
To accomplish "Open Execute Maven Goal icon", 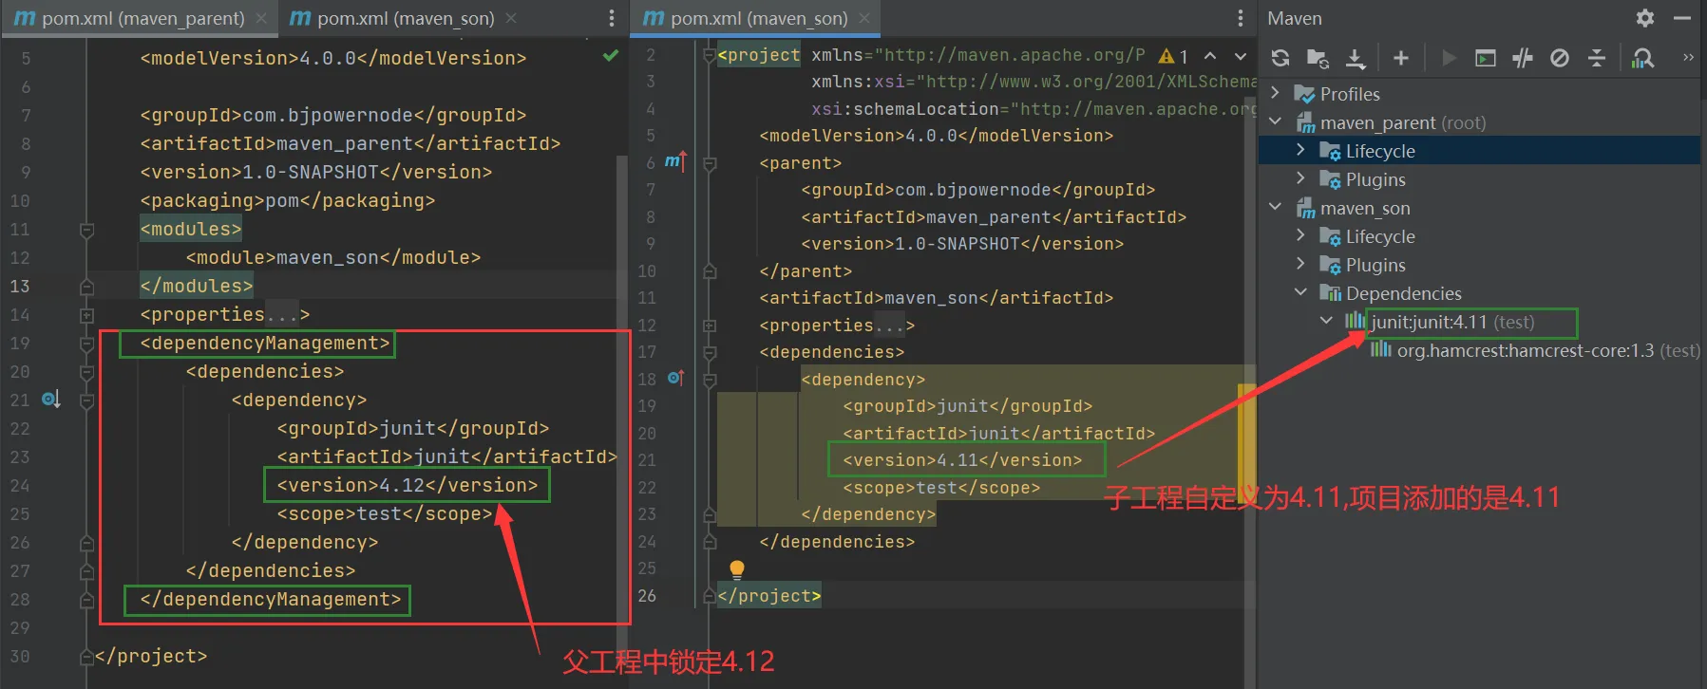I will click(1486, 58).
